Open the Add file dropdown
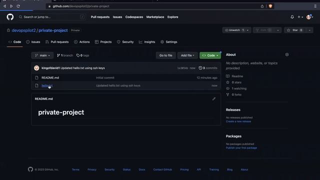 tap(187, 55)
